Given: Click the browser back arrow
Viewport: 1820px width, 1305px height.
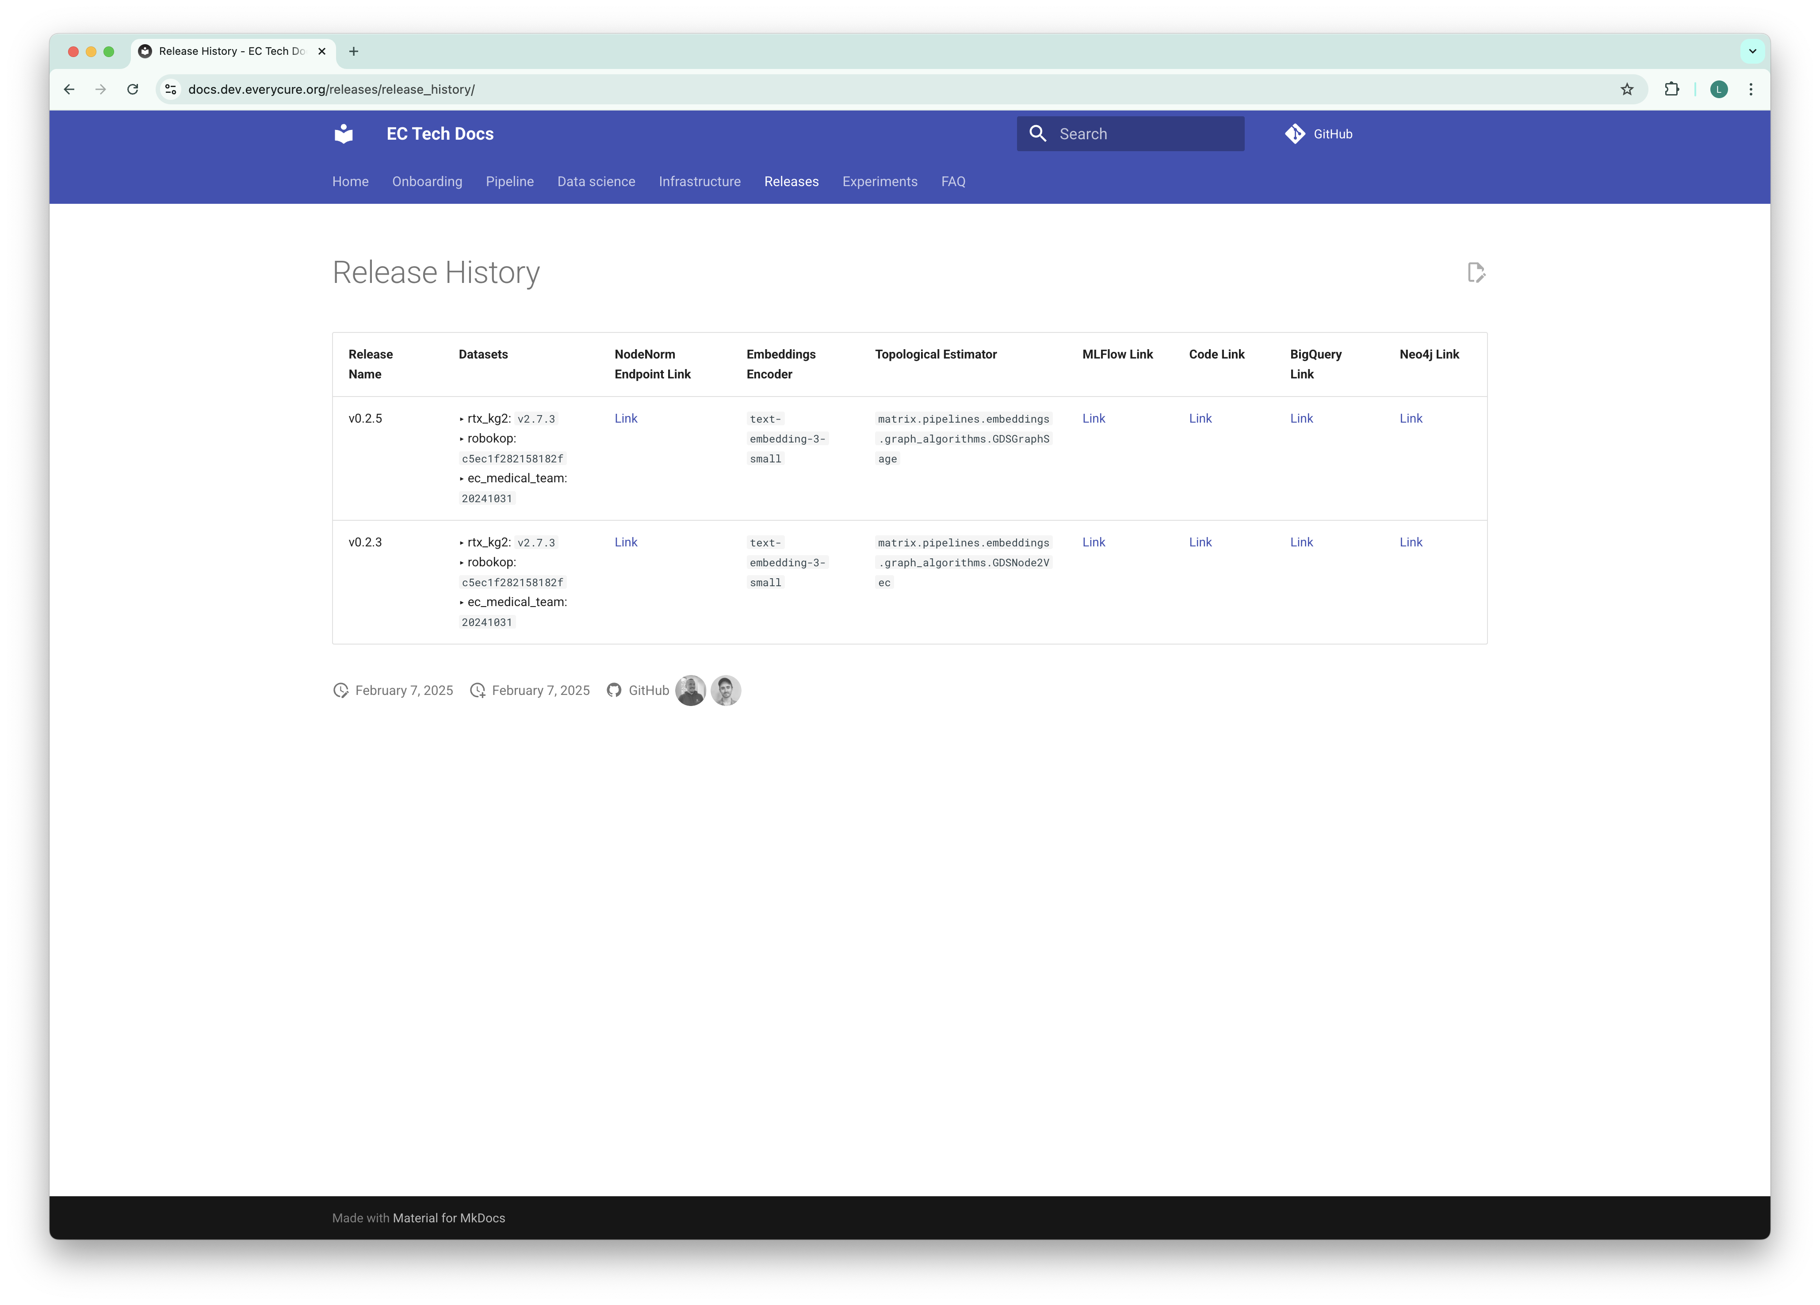Looking at the screenshot, I should coord(69,90).
